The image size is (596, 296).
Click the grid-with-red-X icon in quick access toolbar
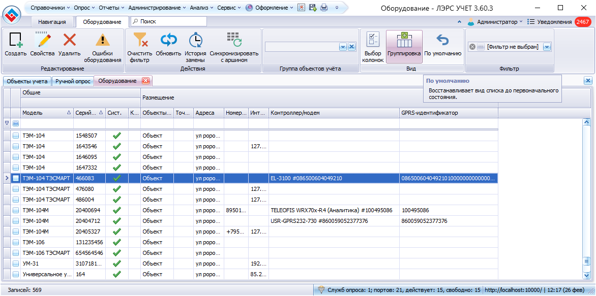click(301, 7)
